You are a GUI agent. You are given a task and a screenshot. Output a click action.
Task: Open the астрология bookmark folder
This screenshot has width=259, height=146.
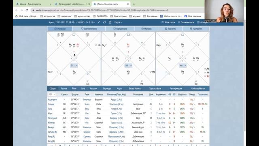click(x=48, y=16)
